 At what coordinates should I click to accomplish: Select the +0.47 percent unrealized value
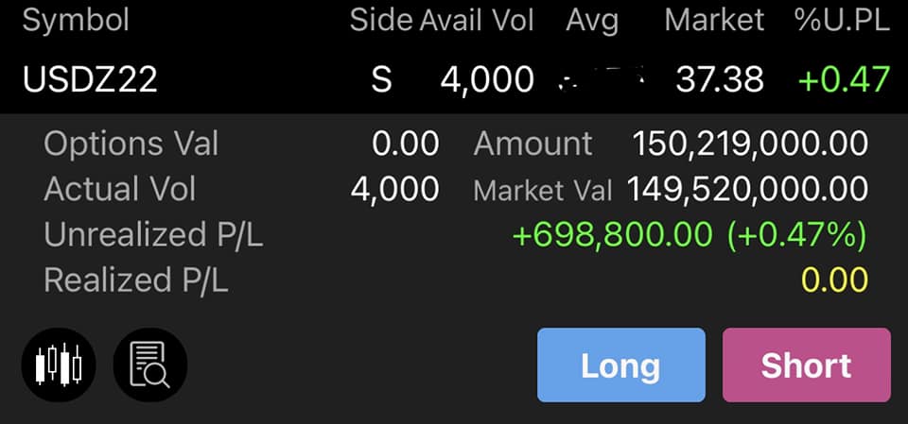pyautogui.click(x=844, y=79)
